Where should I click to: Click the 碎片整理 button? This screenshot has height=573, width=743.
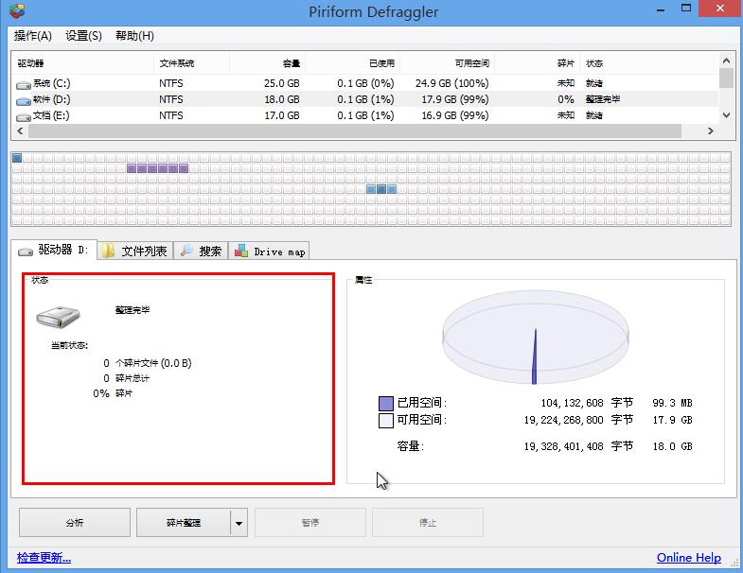click(184, 522)
